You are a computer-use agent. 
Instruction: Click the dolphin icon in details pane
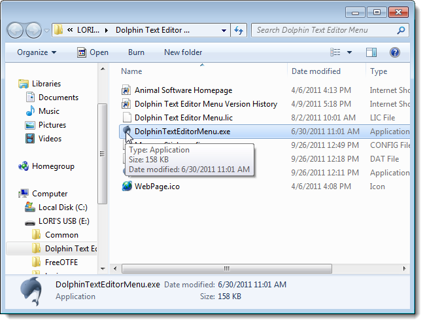pos(31,292)
